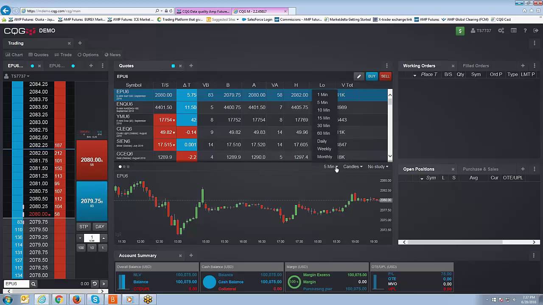Select 15 Min from the timeframe list
The width and height of the screenshot is (543, 305).
tap(324, 118)
